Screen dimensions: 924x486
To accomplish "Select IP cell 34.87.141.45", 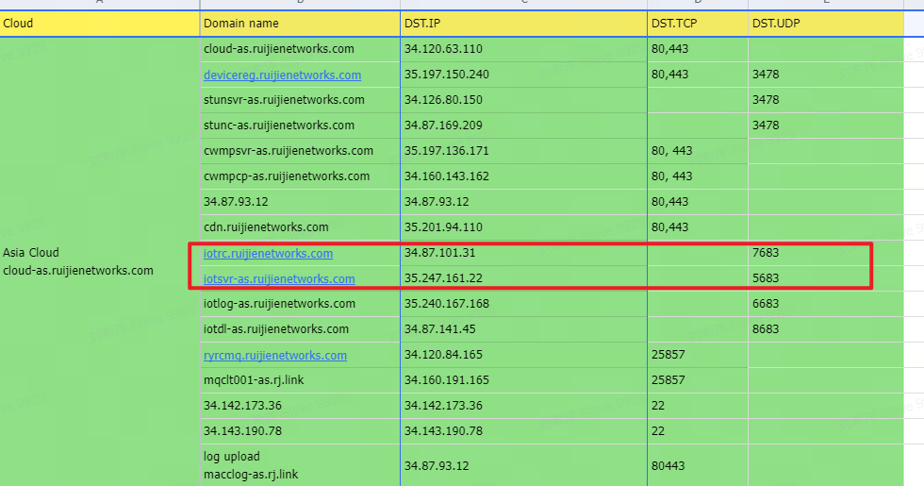I will click(523, 328).
